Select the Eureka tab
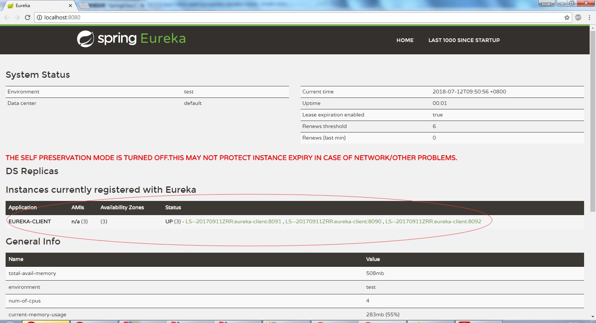 (x=39, y=6)
